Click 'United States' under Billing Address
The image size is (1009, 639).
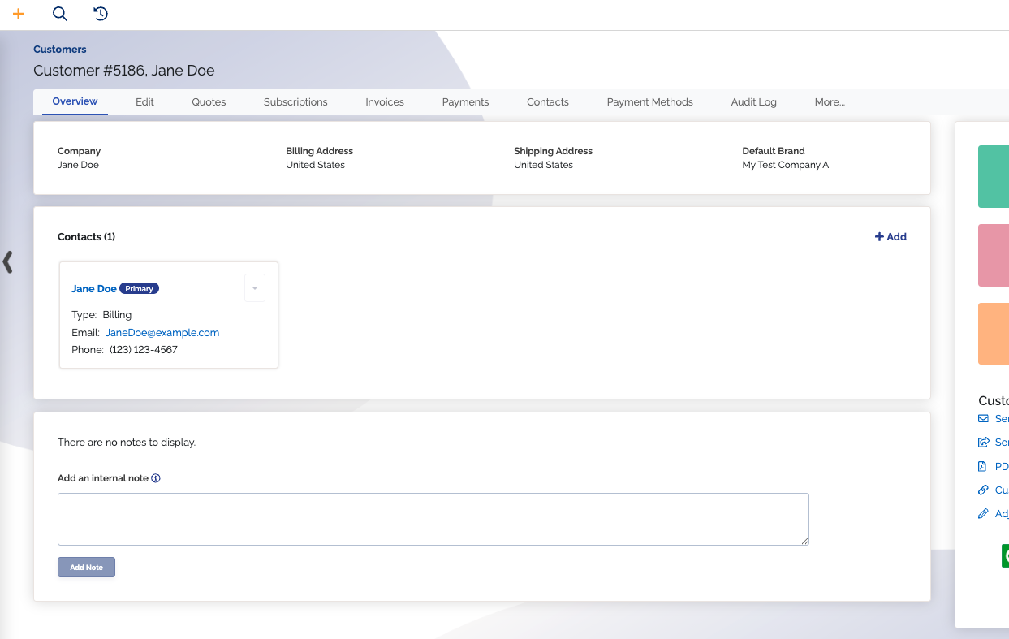[315, 165]
